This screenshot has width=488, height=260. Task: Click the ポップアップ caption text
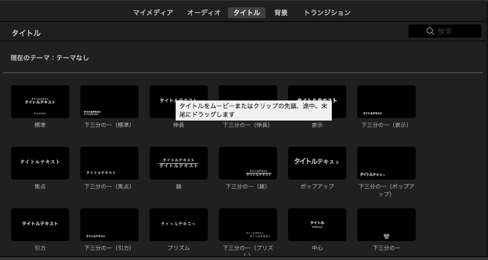[317, 186]
